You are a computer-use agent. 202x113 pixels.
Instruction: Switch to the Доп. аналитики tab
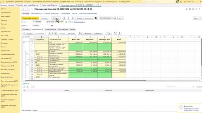(63, 29)
